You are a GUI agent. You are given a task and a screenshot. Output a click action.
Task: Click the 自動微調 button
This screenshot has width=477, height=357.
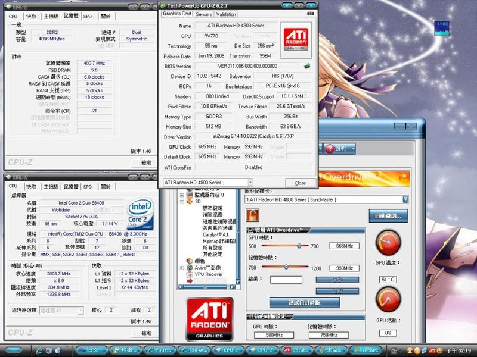388,216
